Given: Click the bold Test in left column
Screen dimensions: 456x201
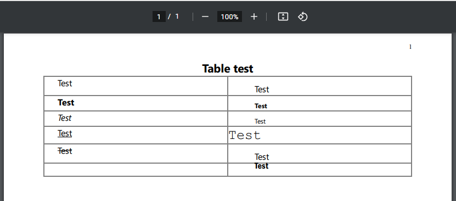Looking at the screenshot, I should pos(66,102).
